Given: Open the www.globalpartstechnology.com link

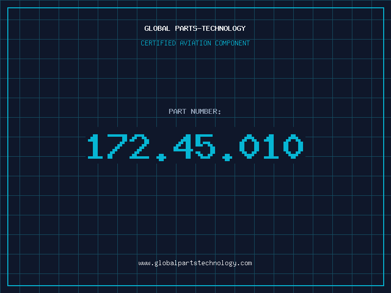Looking at the screenshot, I should coord(195,263).
